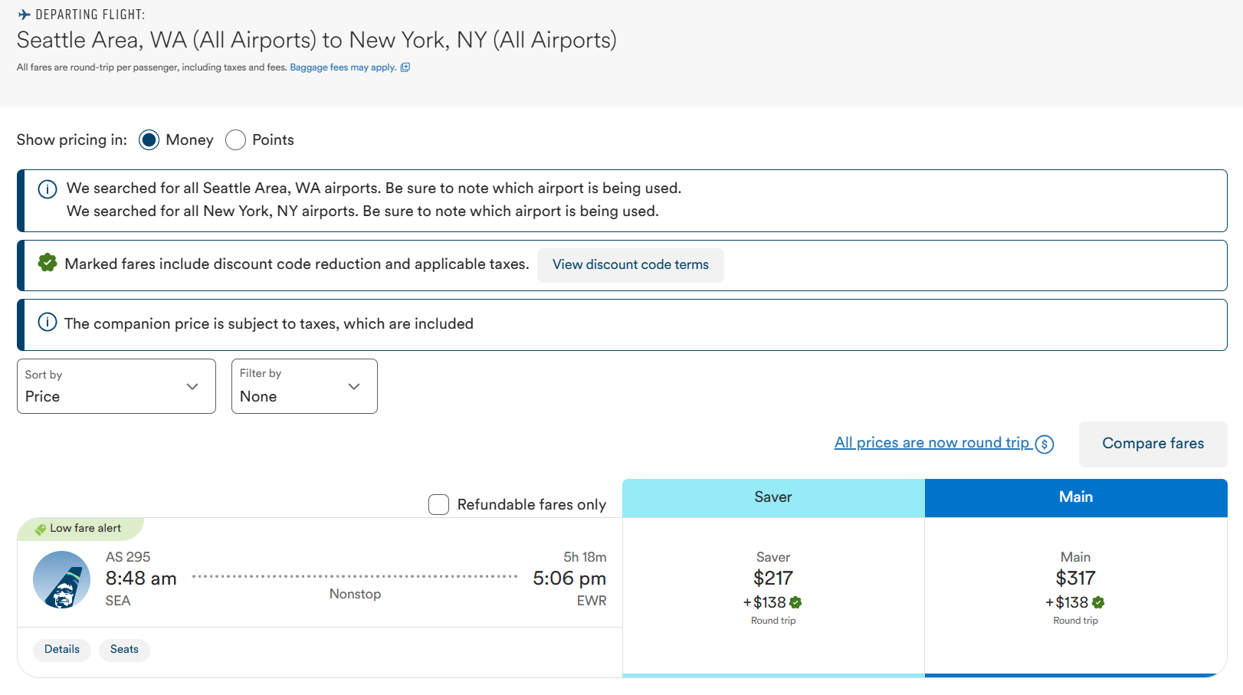Image resolution: width=1243 pixels, height=695 pixels.
Task: Click the Low fare alert badge
Action: coord(80,528)
